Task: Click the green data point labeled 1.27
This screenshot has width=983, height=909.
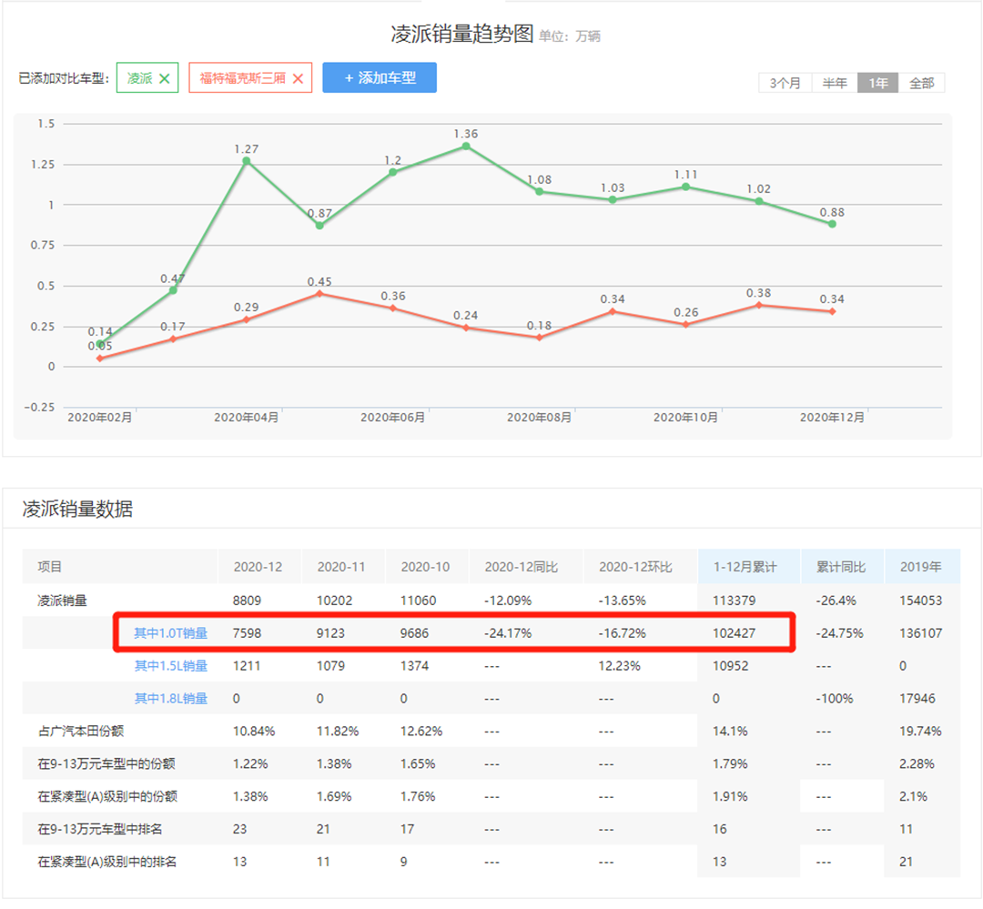Action: pos(247,161)
